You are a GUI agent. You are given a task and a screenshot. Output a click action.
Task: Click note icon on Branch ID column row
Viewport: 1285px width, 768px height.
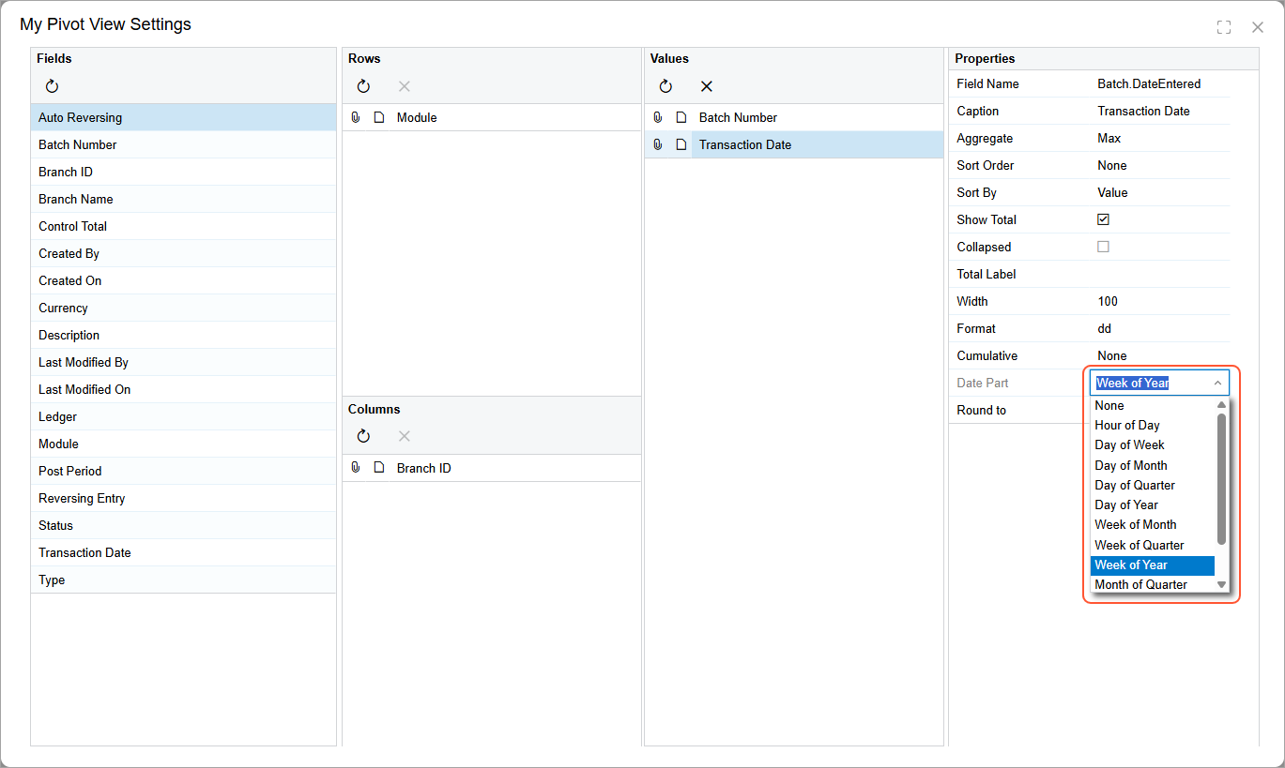tap(379, 468)
